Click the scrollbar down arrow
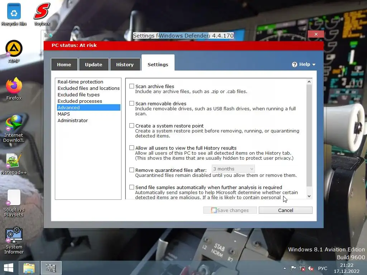 309,196
